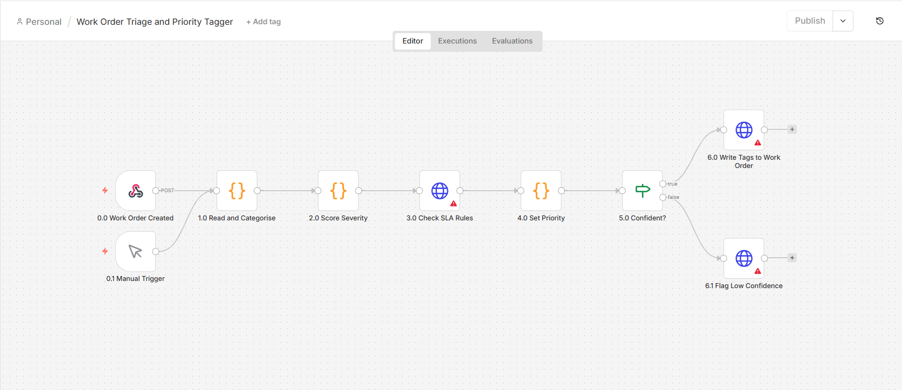Click the workflow name to rename it
This screenshot has height=390, width=902.
(x=155, y=22)
